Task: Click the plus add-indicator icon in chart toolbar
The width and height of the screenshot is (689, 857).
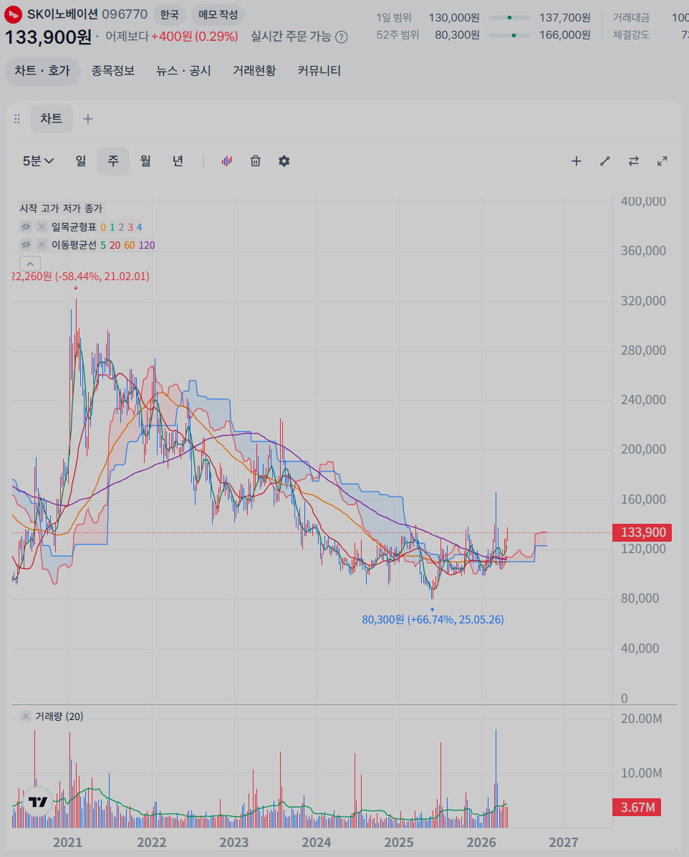Action: pos(577,161)
